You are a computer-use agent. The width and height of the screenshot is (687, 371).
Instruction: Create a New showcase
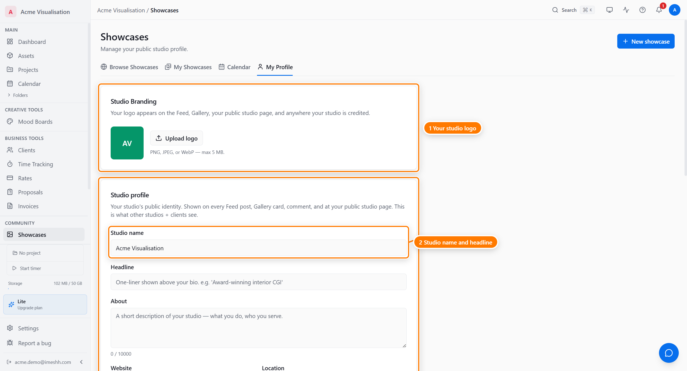646,41
